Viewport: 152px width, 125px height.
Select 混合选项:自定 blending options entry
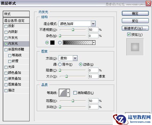(16, 20)
